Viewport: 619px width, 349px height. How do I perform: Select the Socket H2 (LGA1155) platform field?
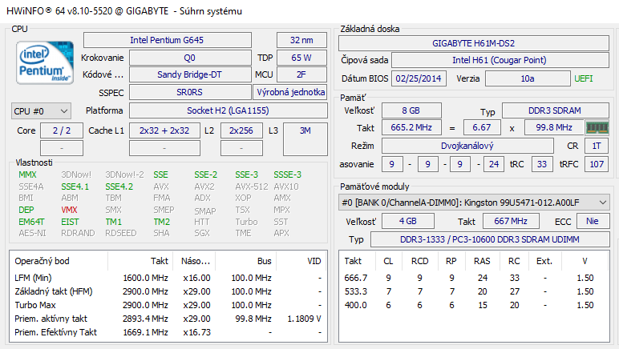pyautogui.click(x=229, y=110)
